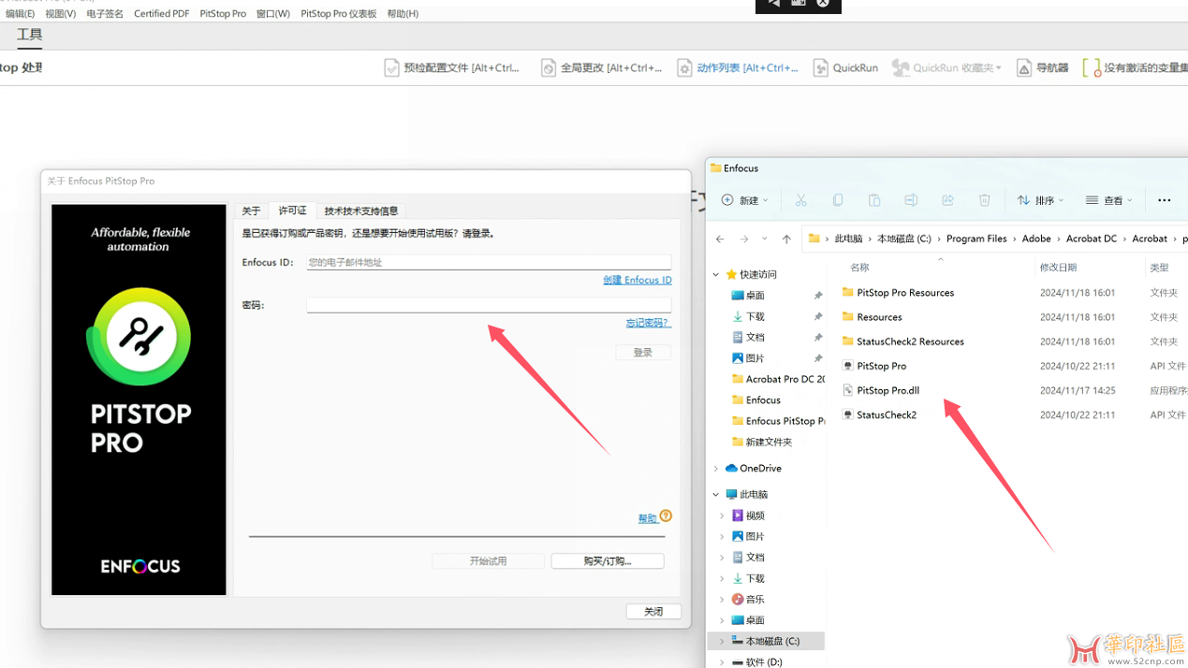
Task: Open the Navigator (导航器) tool
Action: [x=1042, y=67]
